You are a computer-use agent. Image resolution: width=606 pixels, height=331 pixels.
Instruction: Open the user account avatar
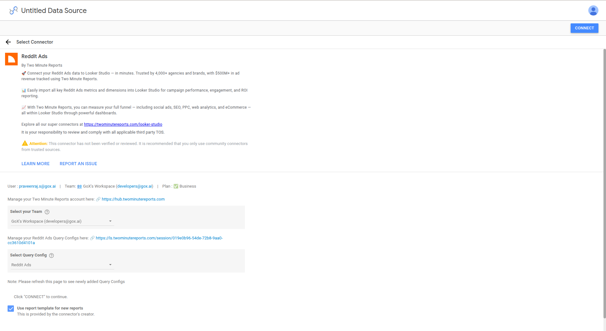pyautogui.click(x=593, y=10)
